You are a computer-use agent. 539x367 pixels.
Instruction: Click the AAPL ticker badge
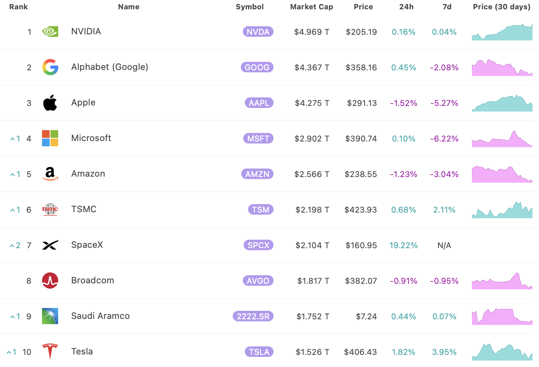click(x=259, y=103)
